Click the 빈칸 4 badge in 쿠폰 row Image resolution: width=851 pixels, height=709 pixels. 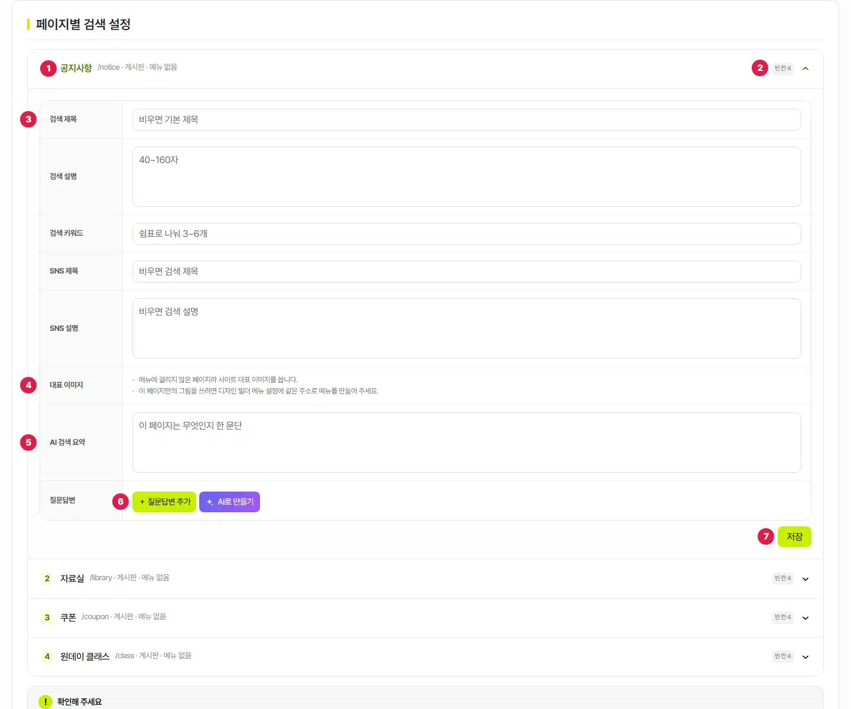click(782, 617)
